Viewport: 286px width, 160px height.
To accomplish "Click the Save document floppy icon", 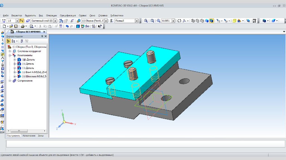I will pos(16,26).
